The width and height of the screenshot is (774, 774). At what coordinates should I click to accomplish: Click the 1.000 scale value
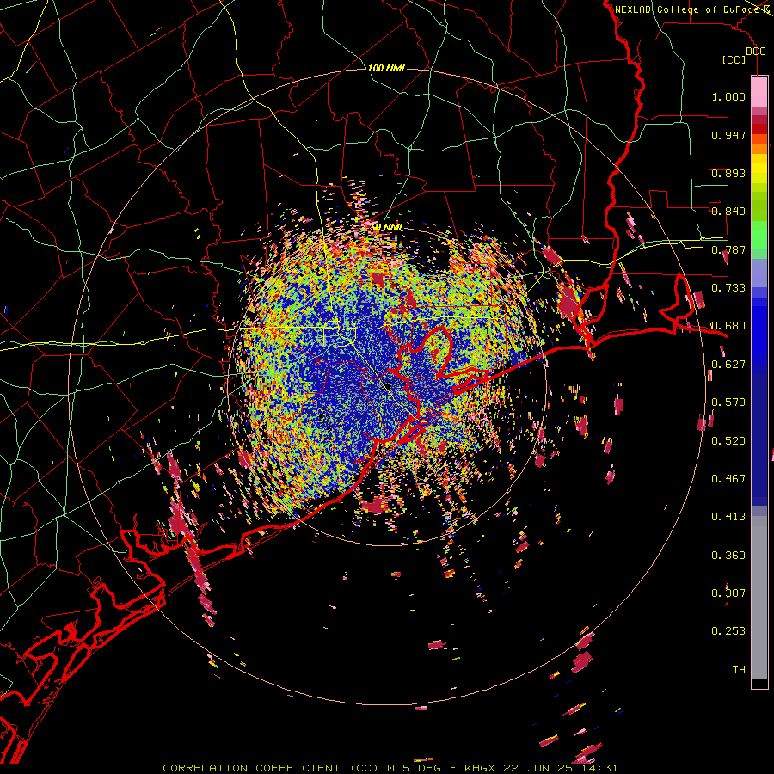728,96
